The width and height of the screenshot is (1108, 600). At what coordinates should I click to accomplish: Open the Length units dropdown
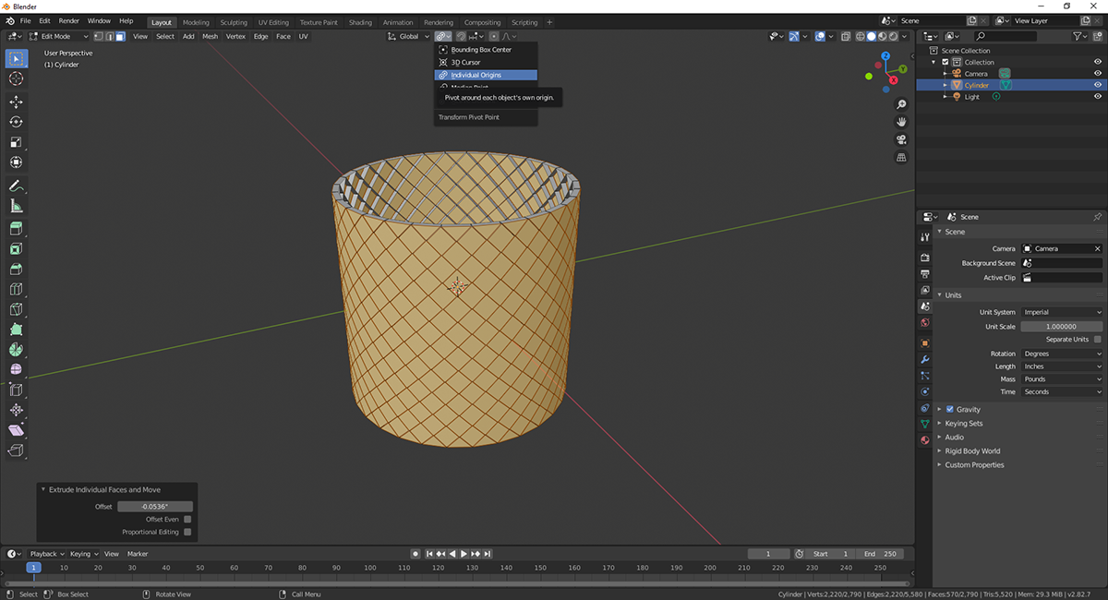(1061, 366)
